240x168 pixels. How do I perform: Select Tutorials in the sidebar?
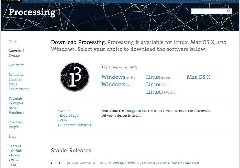16,98
